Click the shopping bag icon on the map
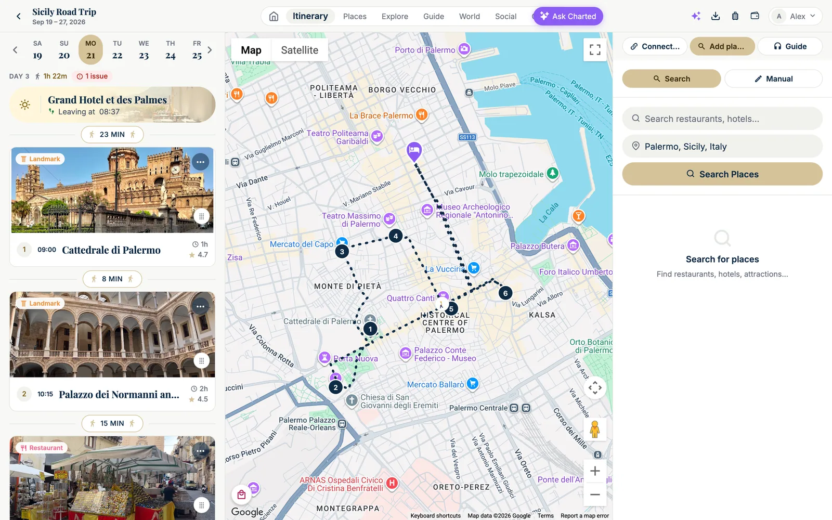This screenshot has width=832, height=520. coord(241,495)
